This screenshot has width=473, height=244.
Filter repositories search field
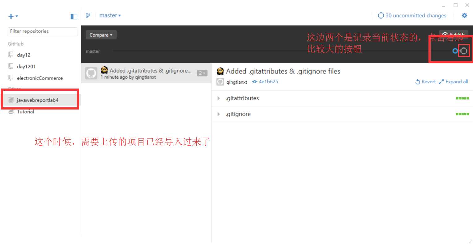pos(42,31)
